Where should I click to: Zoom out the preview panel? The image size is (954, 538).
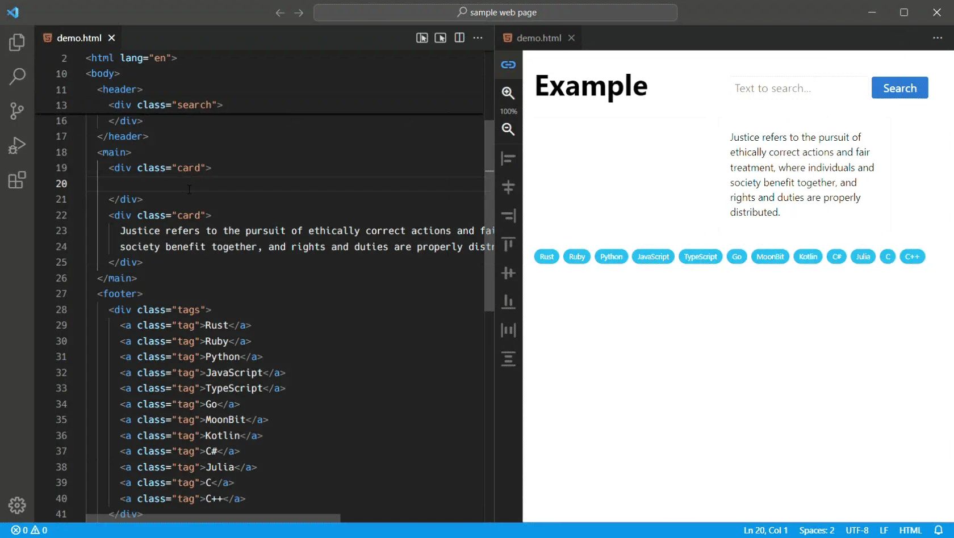(x=507, y=129)
